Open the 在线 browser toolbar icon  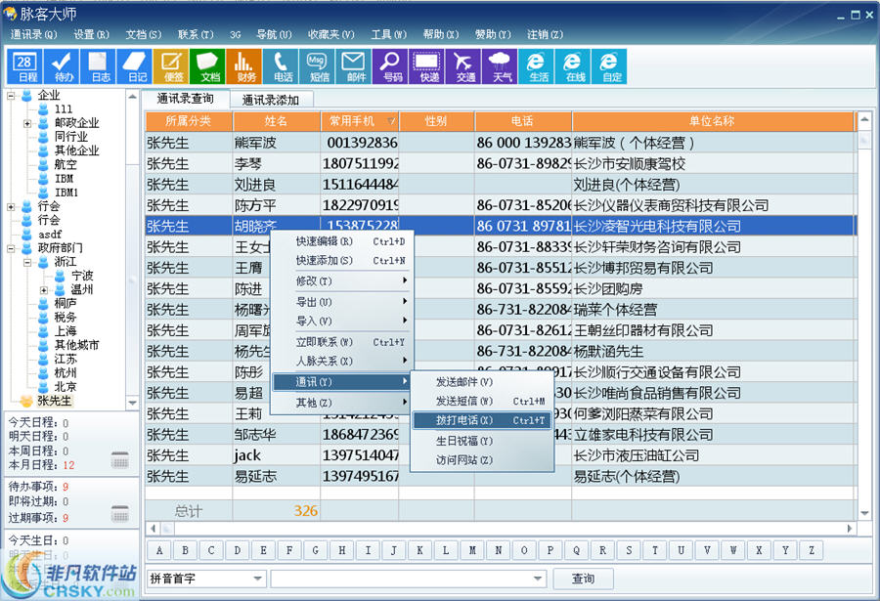tap(572, 66)
